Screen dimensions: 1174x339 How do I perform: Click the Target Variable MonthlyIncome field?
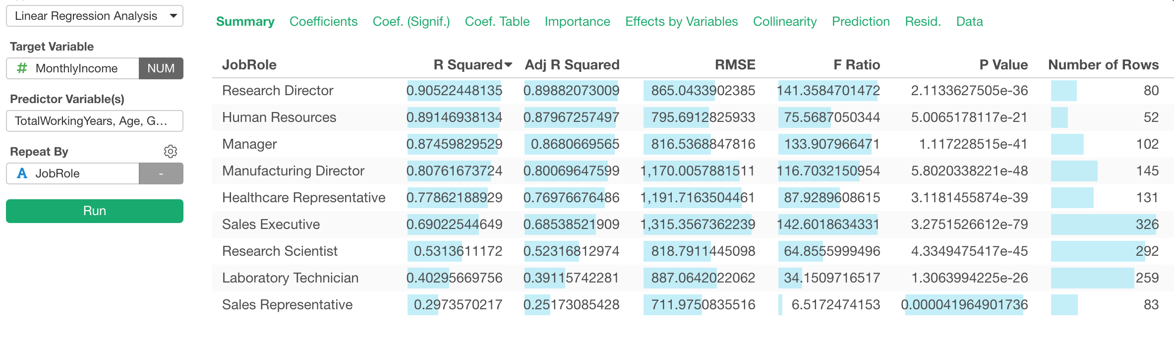coord(79,68)
